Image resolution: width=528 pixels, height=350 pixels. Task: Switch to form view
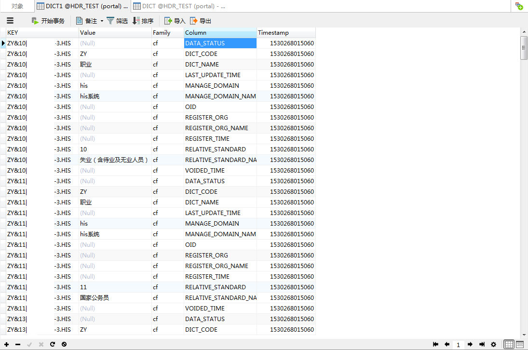tap(520, 344)
